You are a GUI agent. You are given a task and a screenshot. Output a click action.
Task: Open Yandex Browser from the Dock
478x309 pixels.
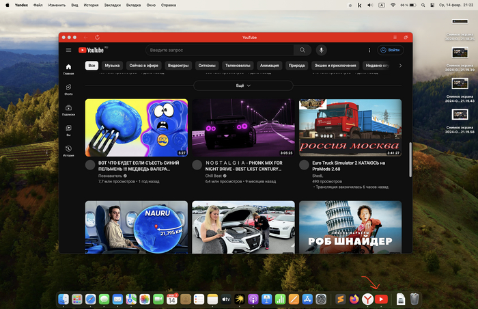pos(367,299)
